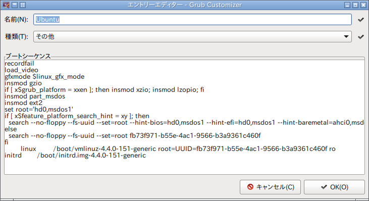
Task: Click the insmod gzio line
Action: pos(23,83)
